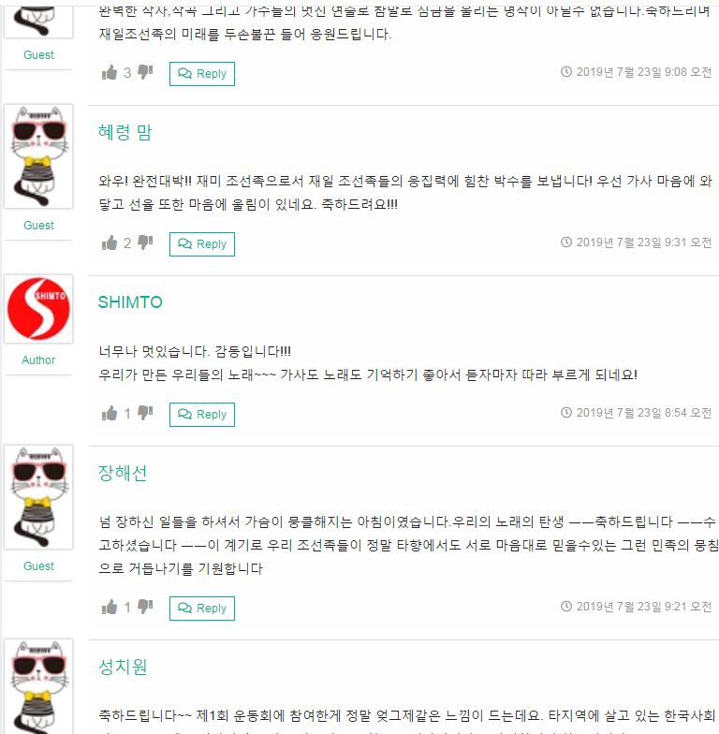Downvote the comment by 혜령 맘

point(145,242)
